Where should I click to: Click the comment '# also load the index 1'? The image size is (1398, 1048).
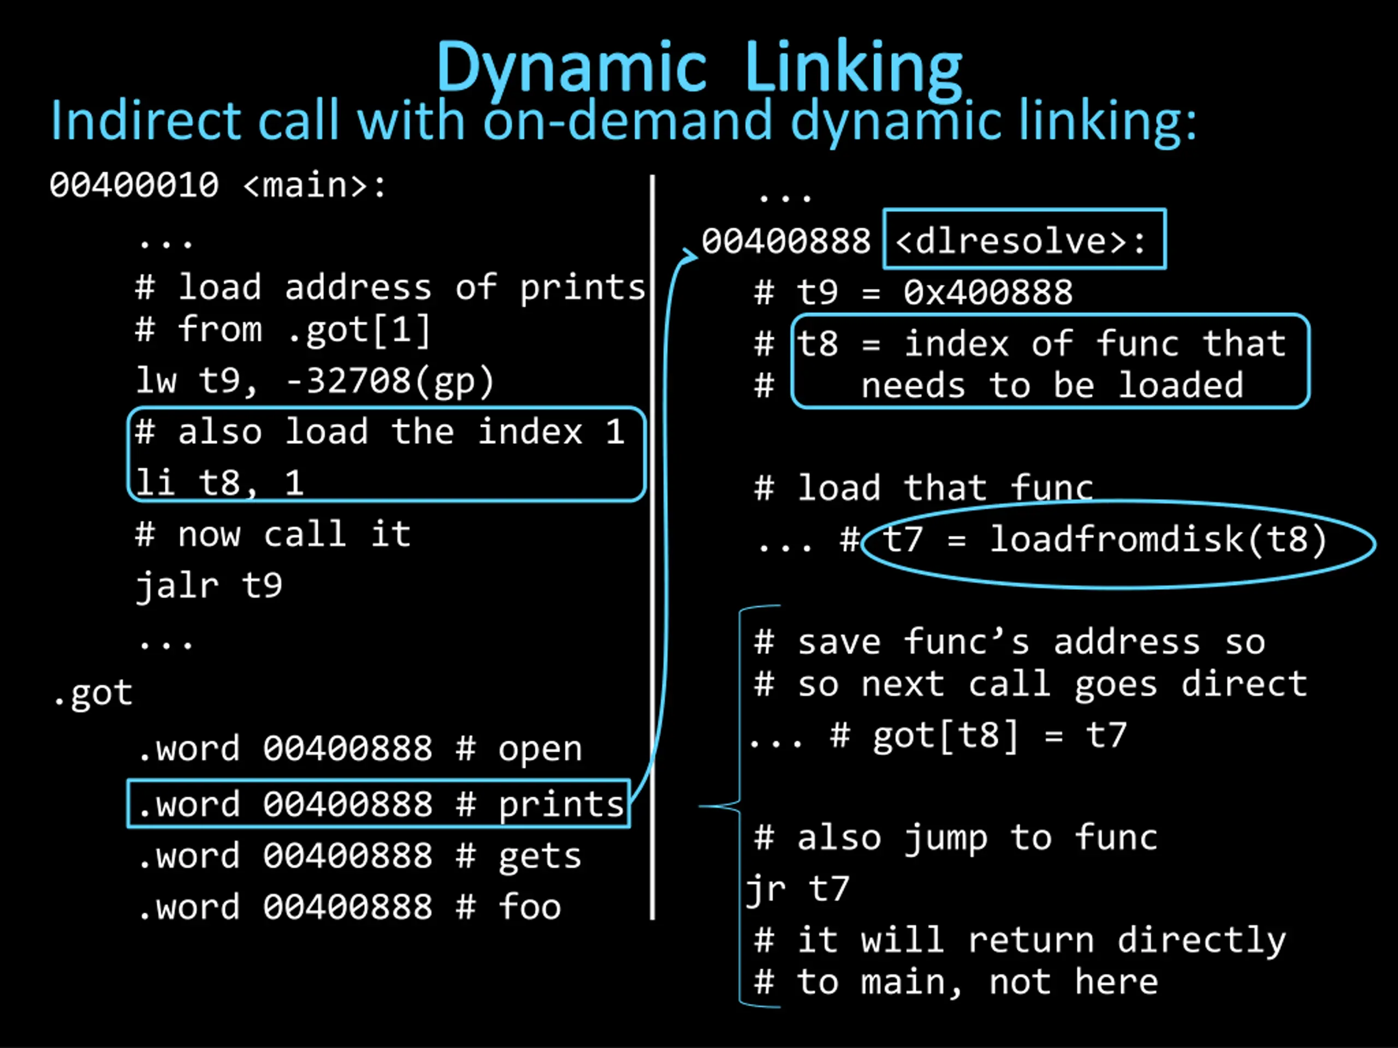[380, 432]
